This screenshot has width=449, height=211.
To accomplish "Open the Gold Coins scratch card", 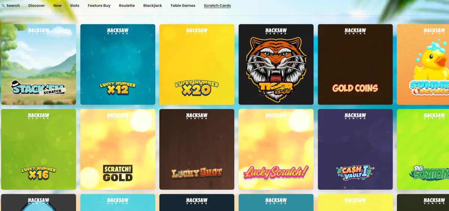I will [x=355, y=65].
